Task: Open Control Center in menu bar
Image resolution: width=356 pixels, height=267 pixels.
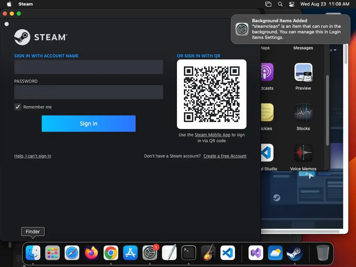Action: 292,4
